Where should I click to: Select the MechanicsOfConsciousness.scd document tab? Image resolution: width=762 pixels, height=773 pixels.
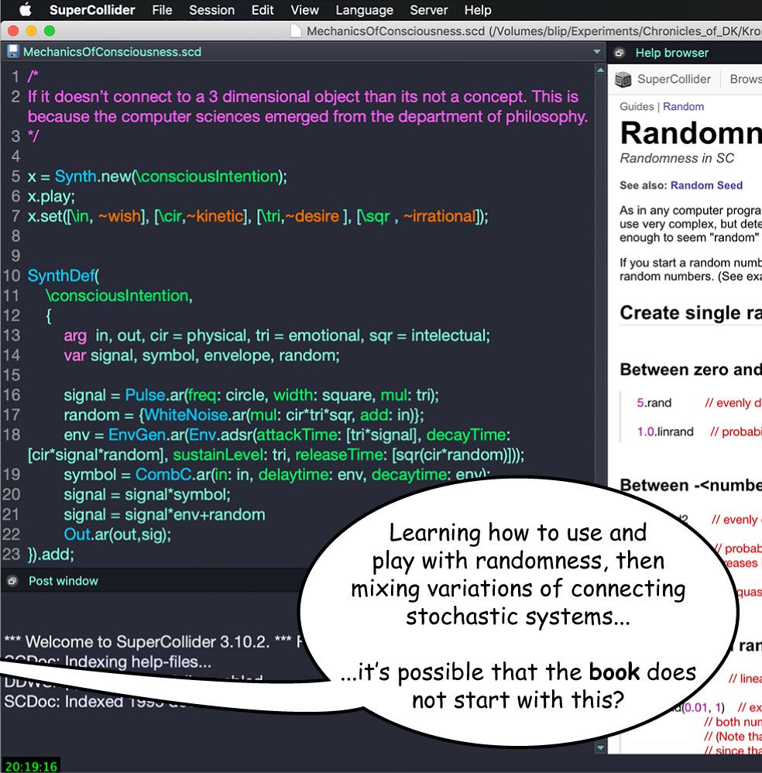click(112, 52)
